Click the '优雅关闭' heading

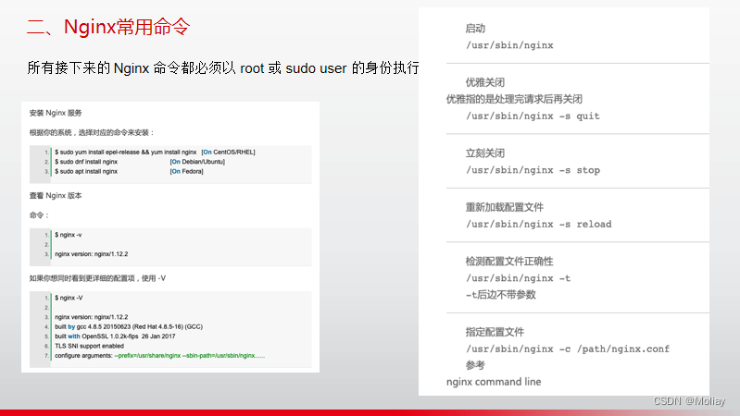pyautogui.click(x=485, y=82)
